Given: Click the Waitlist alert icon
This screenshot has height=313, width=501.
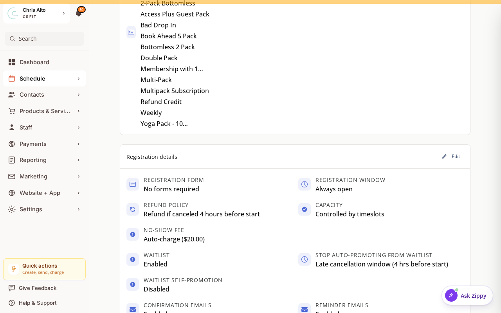Looking at the screenshot, I should 133,259.
